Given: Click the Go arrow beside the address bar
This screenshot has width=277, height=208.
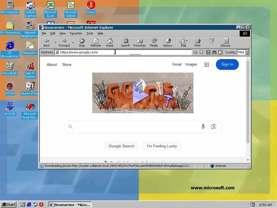Looking at the screenshot, I should tap(195, 52).
